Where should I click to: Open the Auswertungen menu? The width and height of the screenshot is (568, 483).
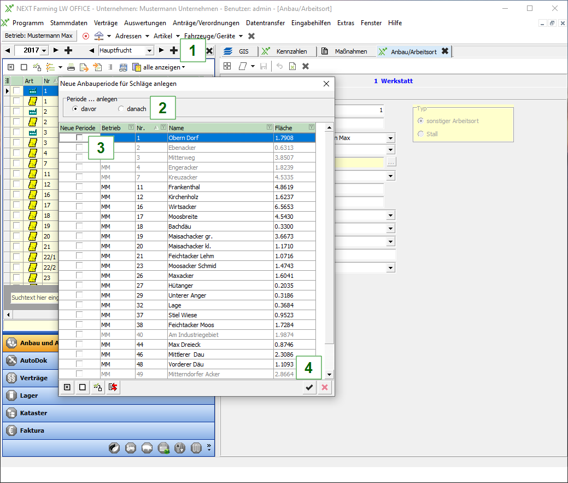pyautogui.click(x=145, y=23)
